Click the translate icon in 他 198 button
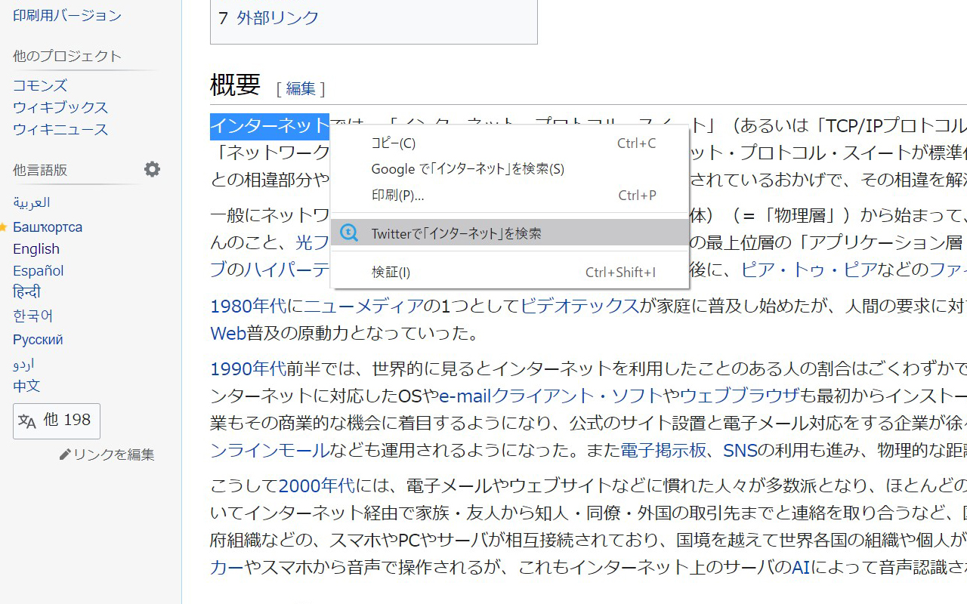 tap(27, 421)
